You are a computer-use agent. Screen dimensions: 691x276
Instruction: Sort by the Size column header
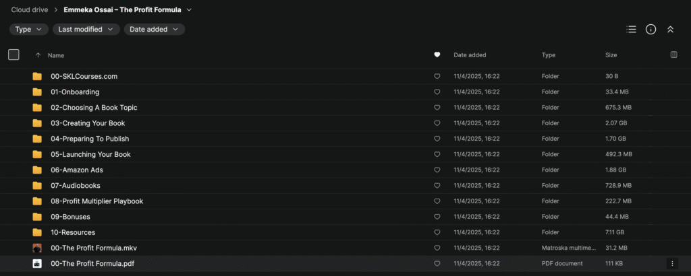pyautogui.click(x=611, y=55)
